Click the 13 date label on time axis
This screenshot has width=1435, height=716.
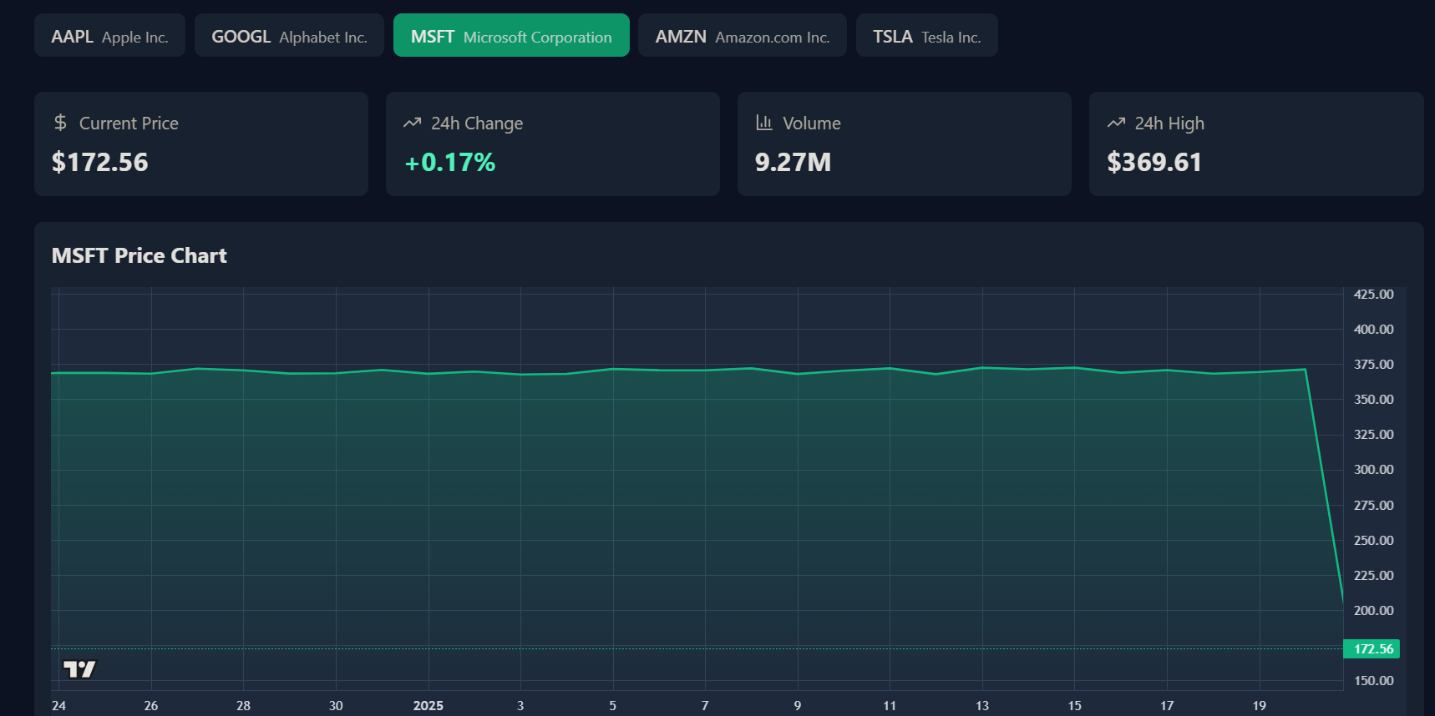click(982, 705)
